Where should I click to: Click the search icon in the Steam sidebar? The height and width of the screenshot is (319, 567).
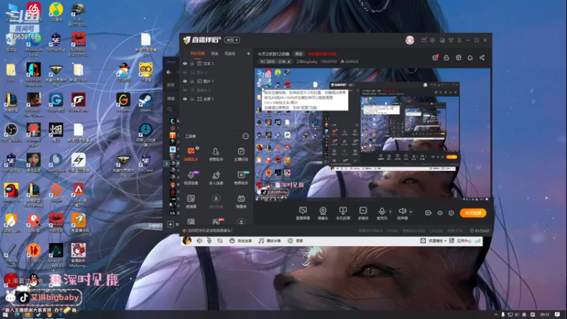[x=169, y=109]
